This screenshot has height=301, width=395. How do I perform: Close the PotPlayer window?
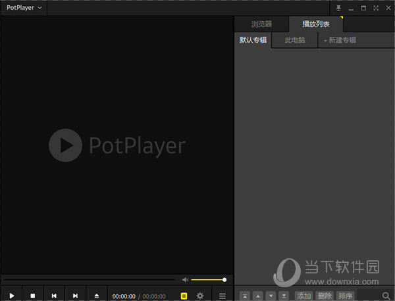(x=388, y=8)
